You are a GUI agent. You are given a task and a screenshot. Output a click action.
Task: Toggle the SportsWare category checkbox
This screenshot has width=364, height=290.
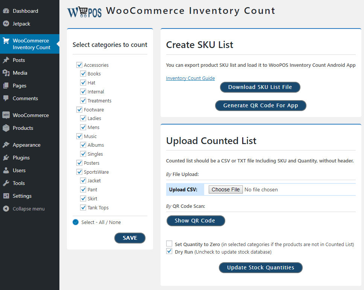coord(79,172)
